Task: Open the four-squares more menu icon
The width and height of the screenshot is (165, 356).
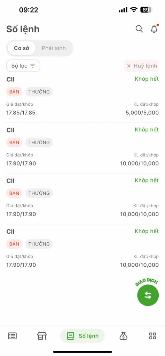Action: (x=153, y=336)
